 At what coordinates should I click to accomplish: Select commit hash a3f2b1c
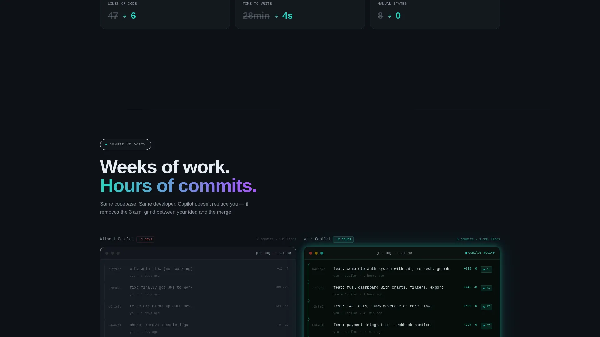115,269
